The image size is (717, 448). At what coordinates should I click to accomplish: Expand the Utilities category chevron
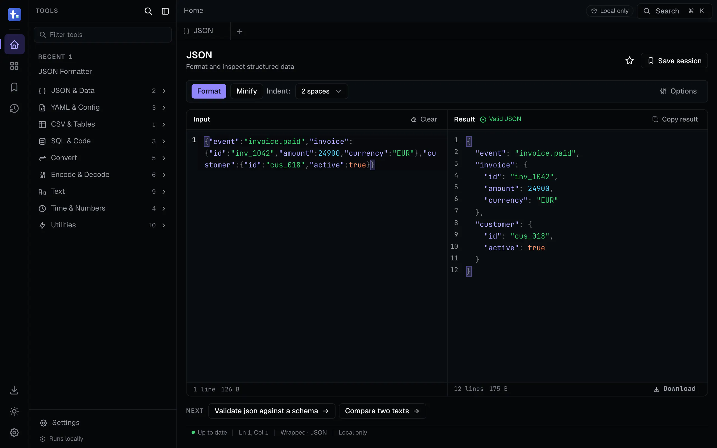tap(164, 225)
